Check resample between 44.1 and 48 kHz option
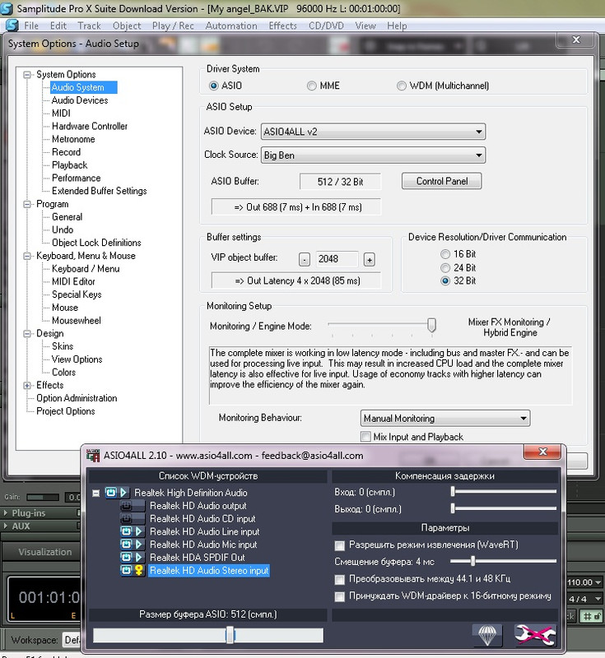The height and width of the screenshot is (658, 605). (x=340, y=580)
